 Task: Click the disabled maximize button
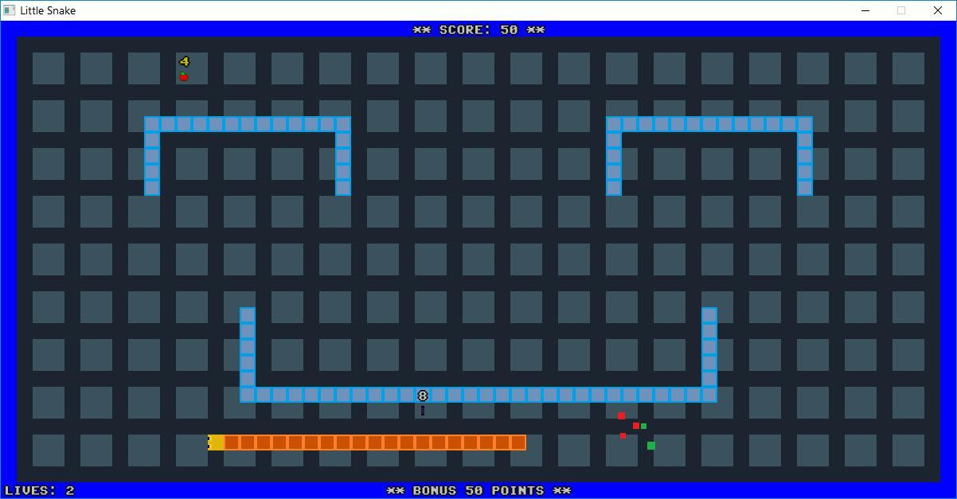(901, 10)
